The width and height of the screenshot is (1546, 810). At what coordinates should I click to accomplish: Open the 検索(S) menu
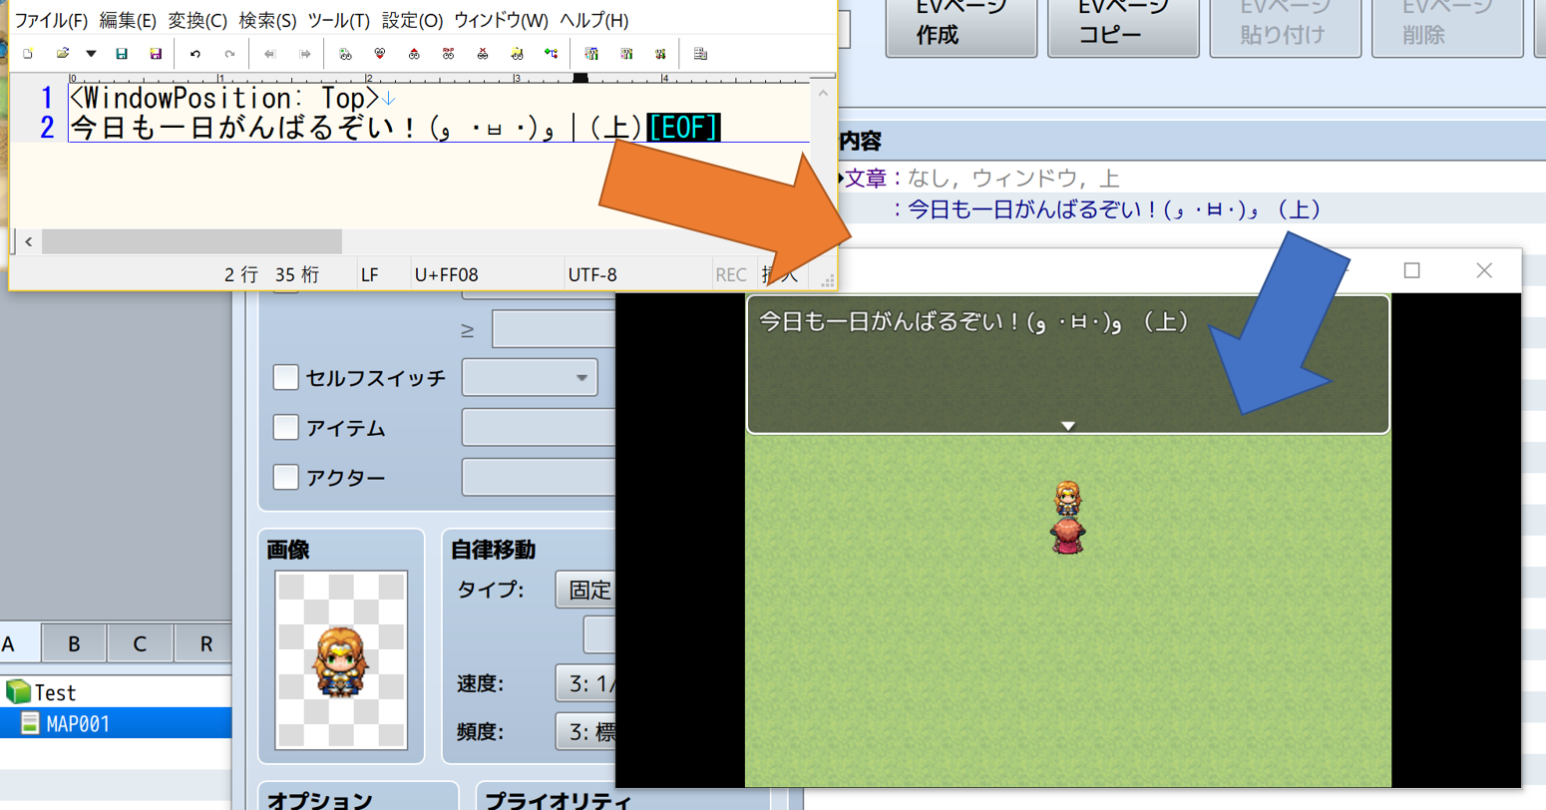267,20
